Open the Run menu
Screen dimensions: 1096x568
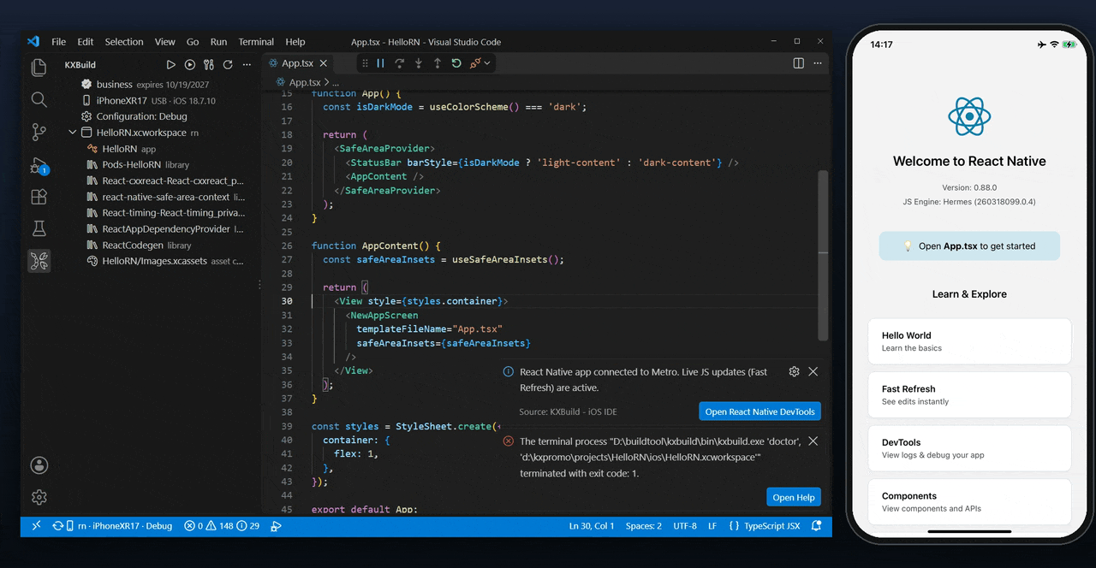(218, 42)
